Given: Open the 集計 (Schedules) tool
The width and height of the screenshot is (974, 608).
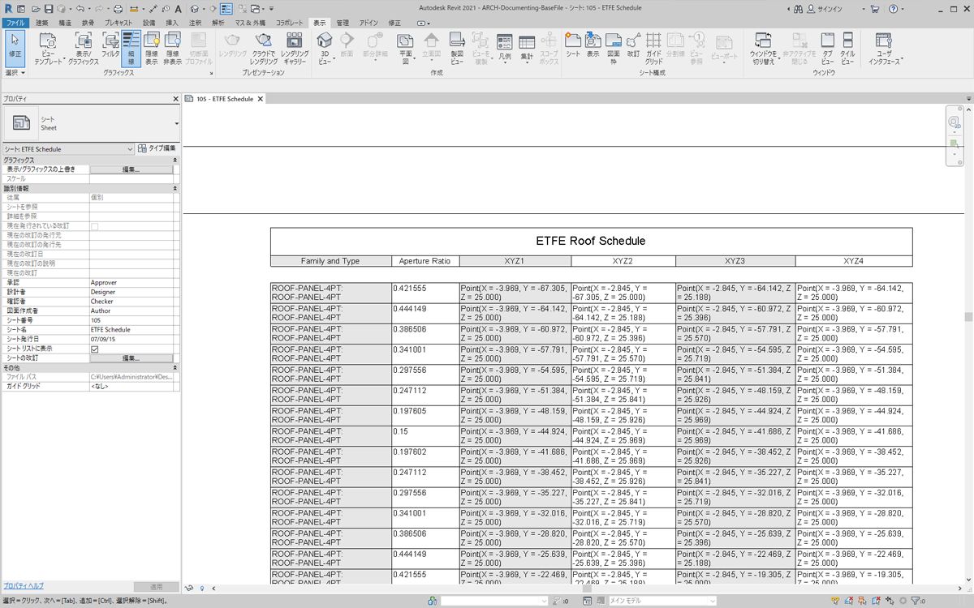Looking at the screenshot, I should pos(527,49).
